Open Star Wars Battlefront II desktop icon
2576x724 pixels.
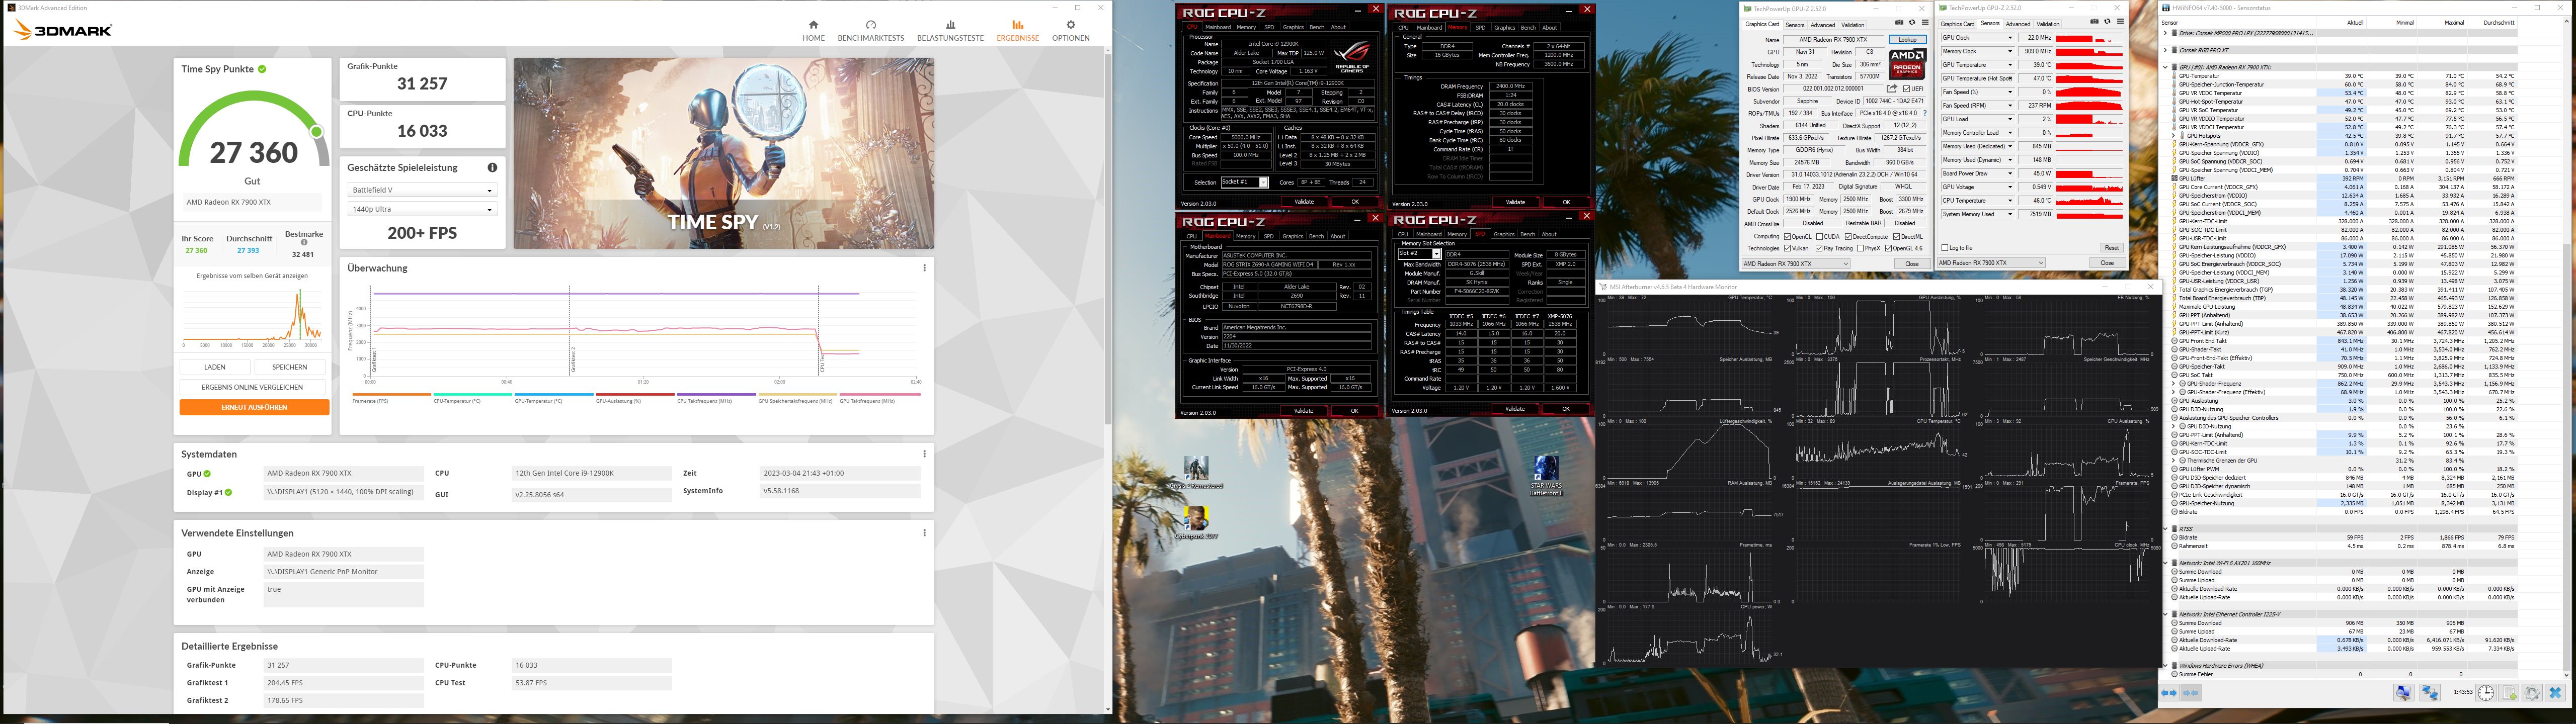(x=1546, y=475)
